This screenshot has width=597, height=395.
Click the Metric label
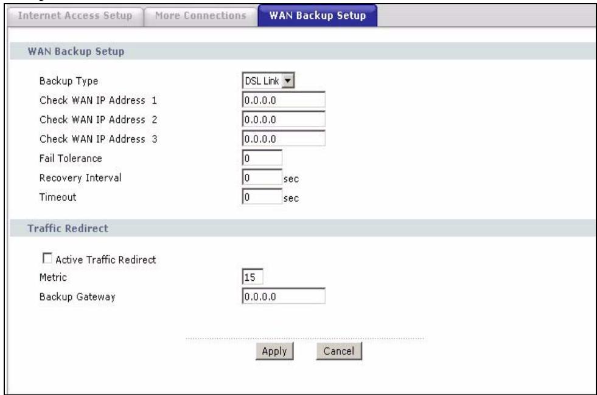click(x=53, y=277)
